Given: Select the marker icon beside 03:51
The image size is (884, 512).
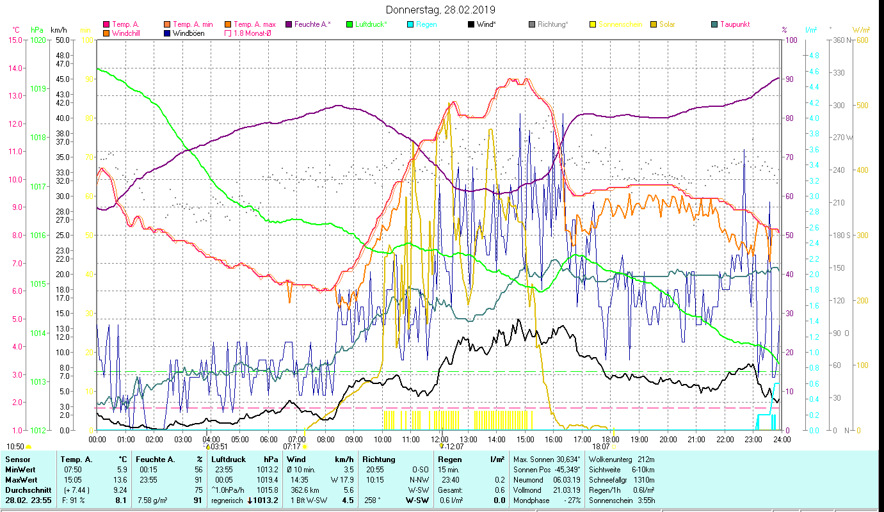Looking at the screenshot, I should (206, 446).
